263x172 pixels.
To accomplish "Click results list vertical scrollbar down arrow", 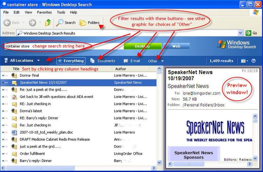I will [159, 162].
